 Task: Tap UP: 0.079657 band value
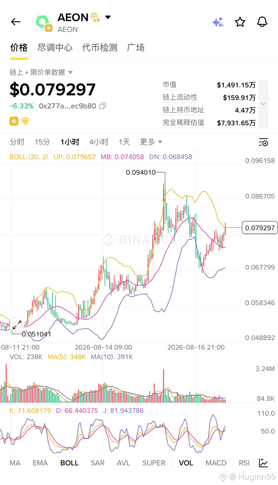74,157
